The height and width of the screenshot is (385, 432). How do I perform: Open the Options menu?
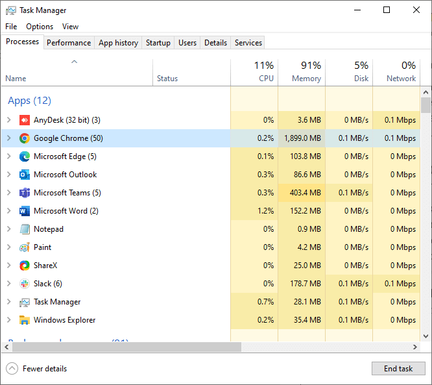click(x=40, y=27)
